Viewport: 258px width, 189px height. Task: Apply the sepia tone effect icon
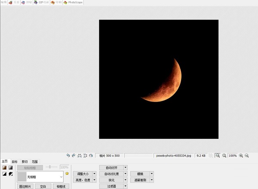[4, 168]
